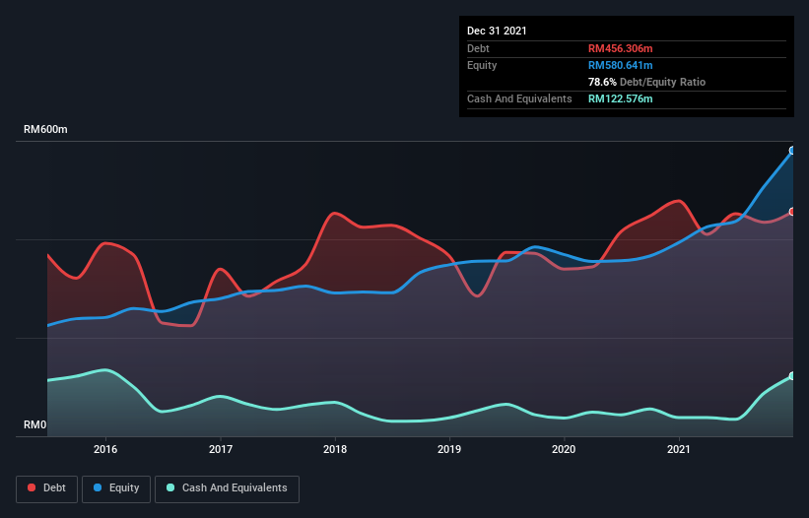Click the Dec 31 2021 tooltip date
Viewport: 809px width, 518px height.
tap(497, 31)
